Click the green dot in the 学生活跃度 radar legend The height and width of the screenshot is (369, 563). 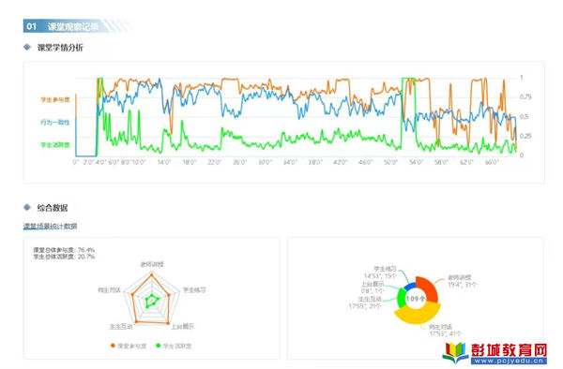pos(158,346)
